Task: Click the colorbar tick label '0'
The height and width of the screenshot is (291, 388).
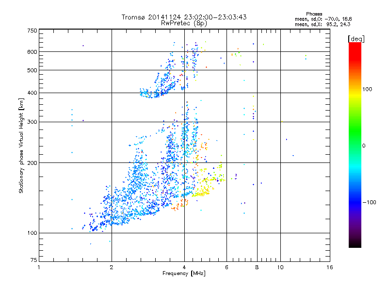Action: click(x=363, y=146)
